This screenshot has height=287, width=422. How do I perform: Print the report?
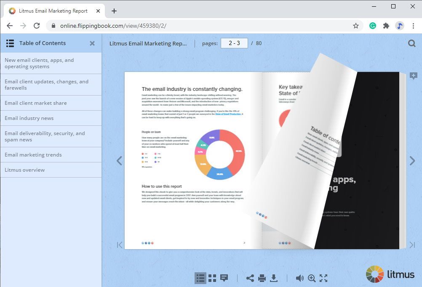point(262,278)
